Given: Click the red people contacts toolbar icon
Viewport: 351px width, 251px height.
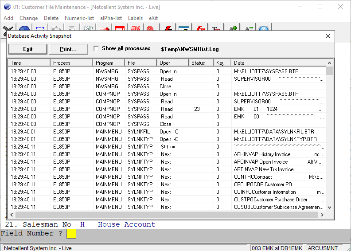Looking at the screenshot, I should [x=136, y=28].
